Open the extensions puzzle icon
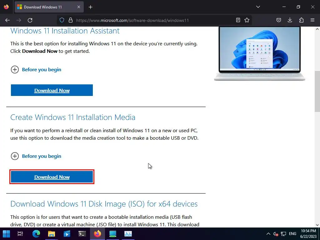Image resolution: width=320 pixels, height=240 pixels. click(301, 20)
